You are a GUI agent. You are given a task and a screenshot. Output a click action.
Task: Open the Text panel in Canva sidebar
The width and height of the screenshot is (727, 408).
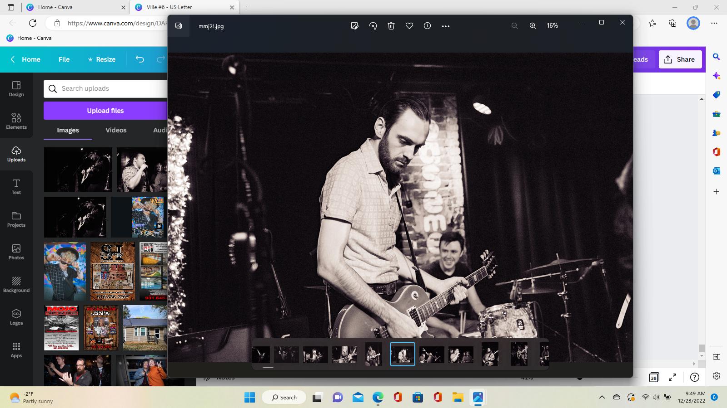pyautogui.click(x=16, y=187)
